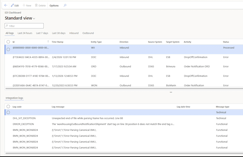Click the Target System column header
This screenshot has width=243, height=157.
tap(173, 42)
